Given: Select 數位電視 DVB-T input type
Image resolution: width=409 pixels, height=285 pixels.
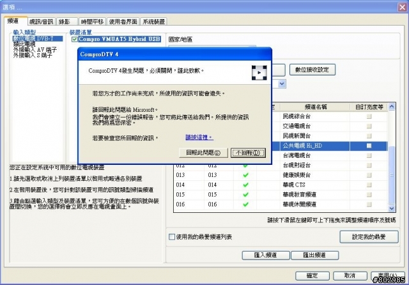Looking at the screenshot, I should 38,38.
